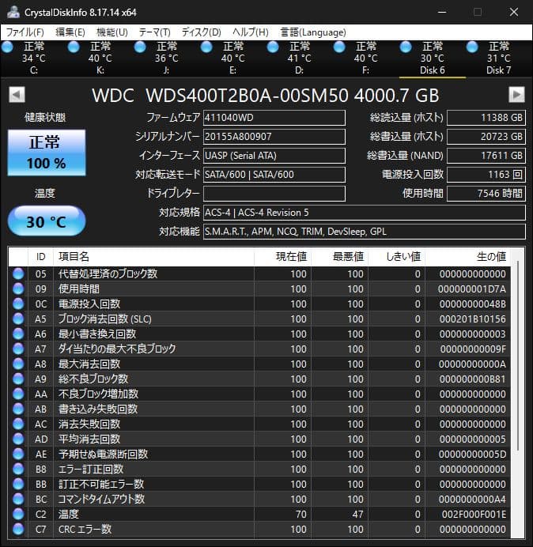Image resolution: width=533 pixels, height=547 pixels.
Task: Click status icon of row AA 不良ブロック増加数
Action: click(18, 394)
